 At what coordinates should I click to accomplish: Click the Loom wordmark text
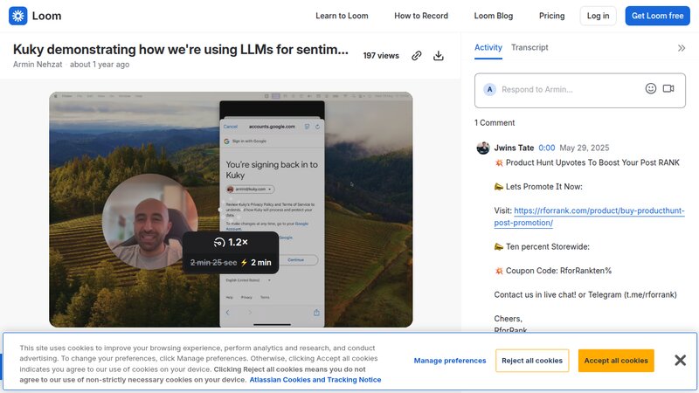coord(47,16)
